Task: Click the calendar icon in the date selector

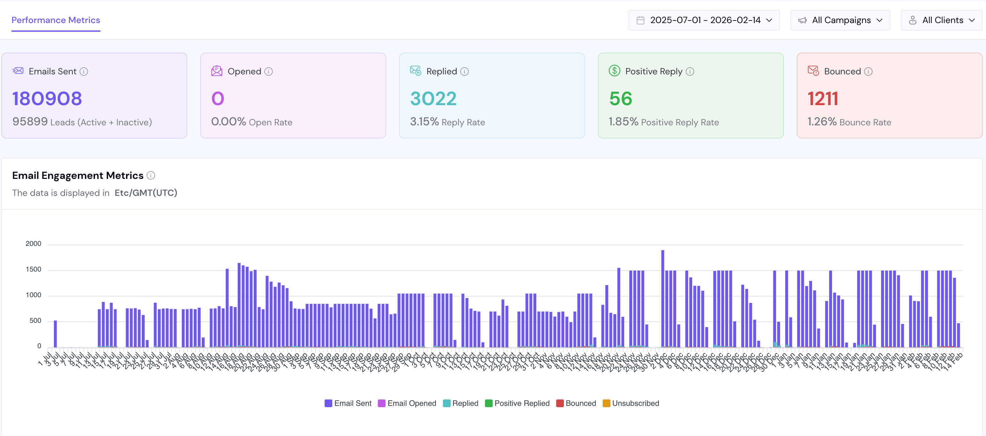Action: click(641, 20)
